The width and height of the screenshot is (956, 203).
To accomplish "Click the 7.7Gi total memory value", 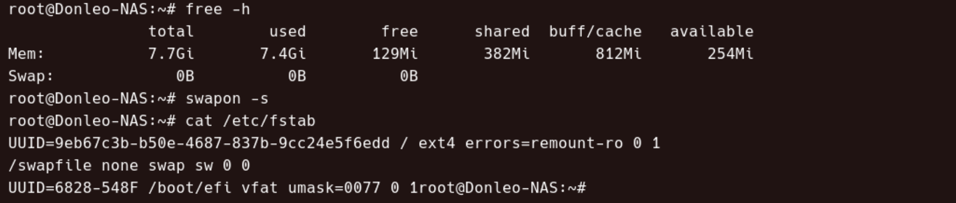I will [x=171, y=54].
